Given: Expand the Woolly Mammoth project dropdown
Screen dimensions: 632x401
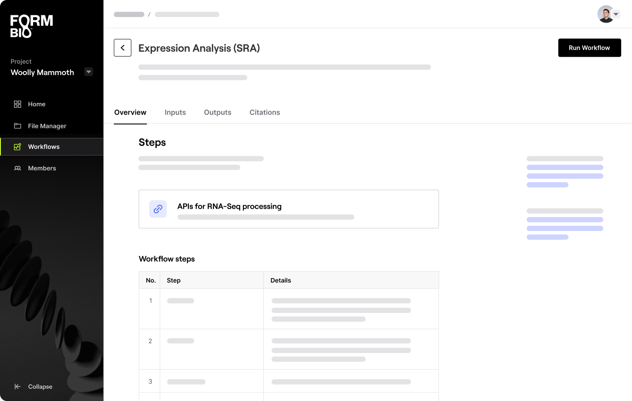Looking at the screenshot, I should (x=89, y=72).
